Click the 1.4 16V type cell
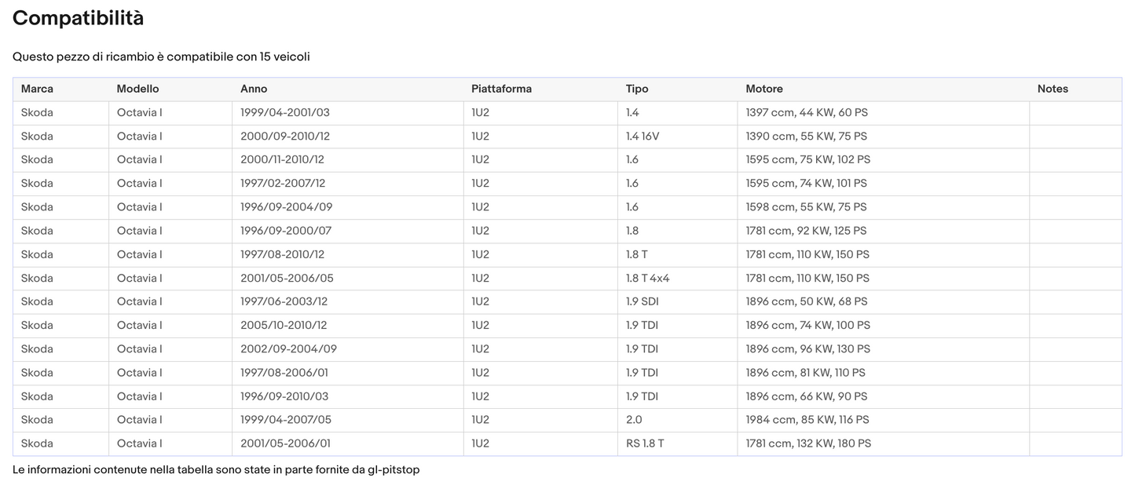 pyautogui.click(x=643, y=136)
